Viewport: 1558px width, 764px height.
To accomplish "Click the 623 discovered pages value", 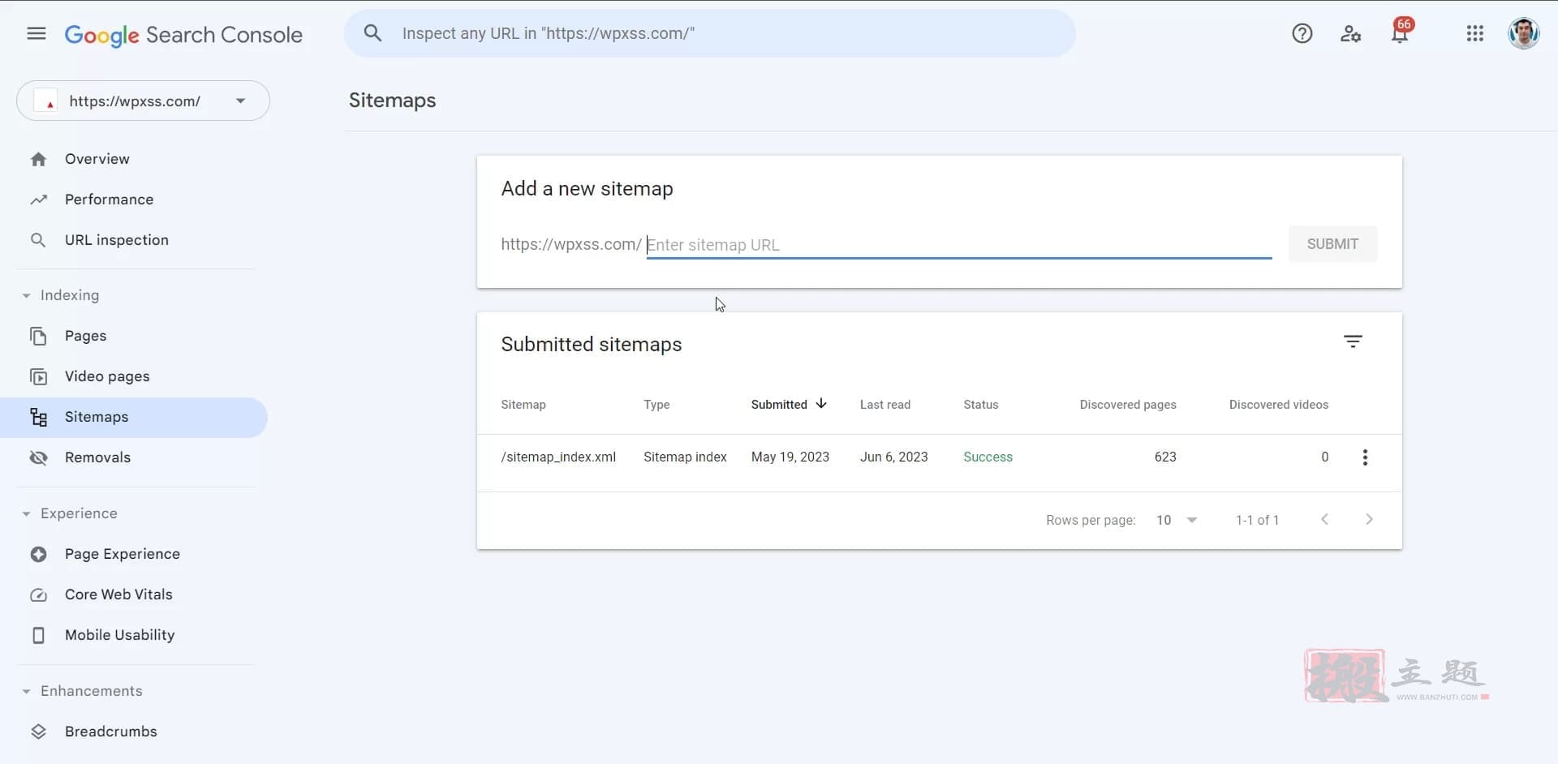I will click(1165, 457).
